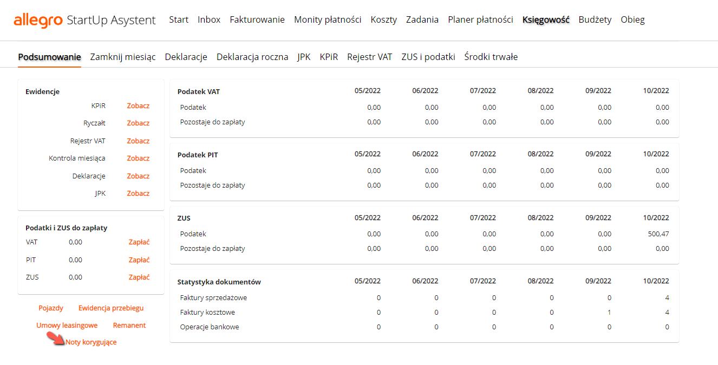The image size is (718, 365).
Task: Click Faktury kosztowe row label
Action: point(207,312)
